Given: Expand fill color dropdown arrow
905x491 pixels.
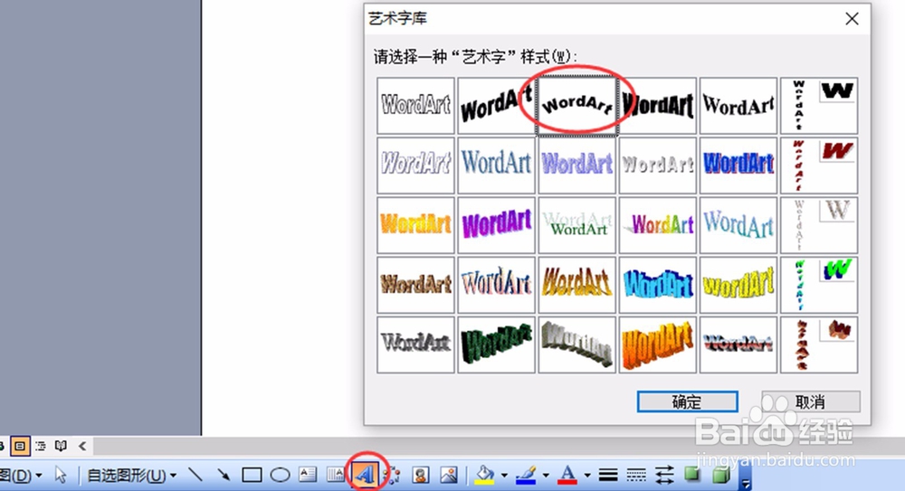Looking at the screenshot, I should (x=504, y=476).
